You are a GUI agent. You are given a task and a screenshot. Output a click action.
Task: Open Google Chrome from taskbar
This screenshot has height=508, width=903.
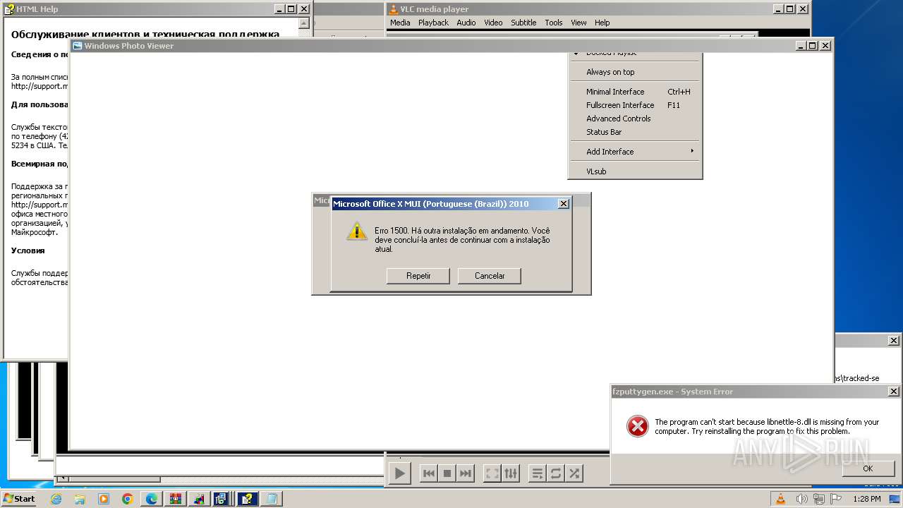point(128,499)
